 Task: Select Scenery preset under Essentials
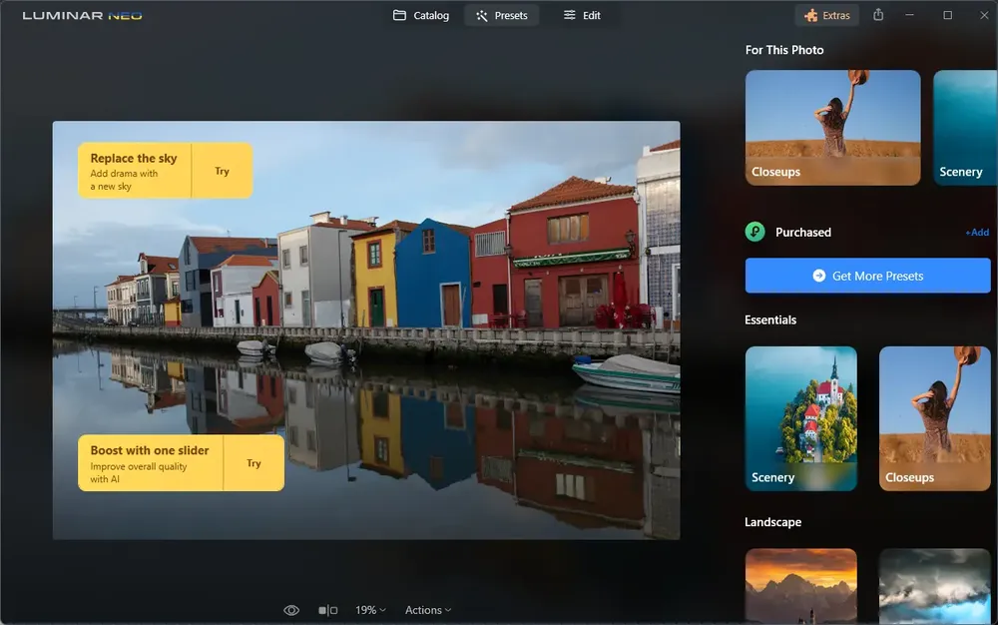click(800, 418)
